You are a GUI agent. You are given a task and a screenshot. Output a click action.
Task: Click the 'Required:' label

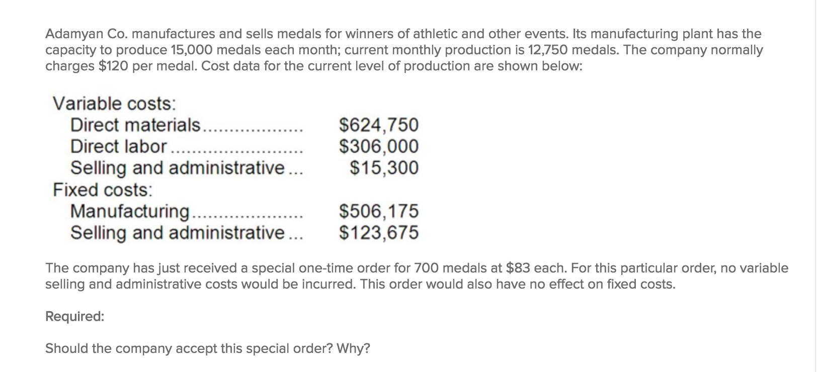[75, 317]
